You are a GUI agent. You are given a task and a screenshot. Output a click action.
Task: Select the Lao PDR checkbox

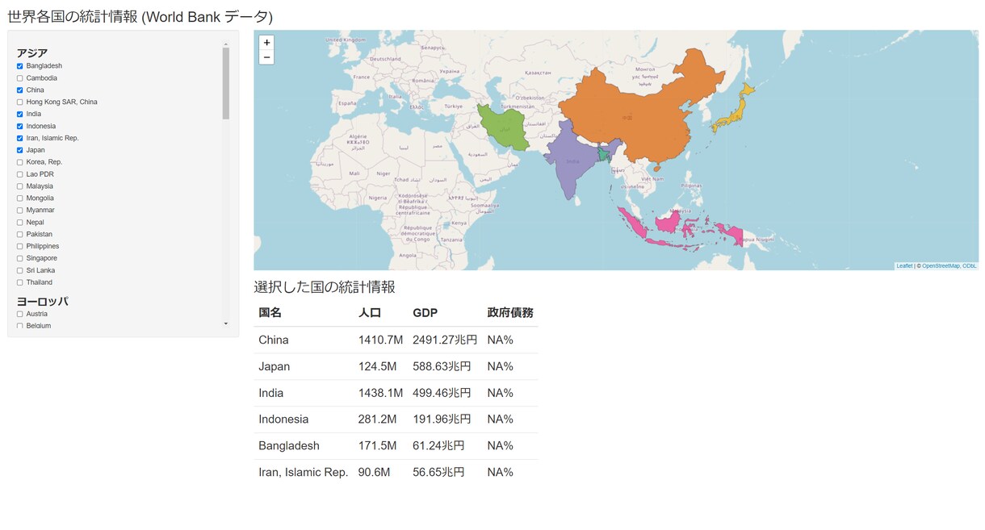[x=20, y=174]
